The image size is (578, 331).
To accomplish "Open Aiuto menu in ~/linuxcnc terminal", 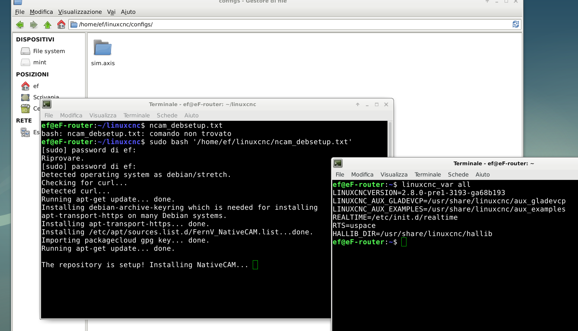I will (x=191, y=115).
